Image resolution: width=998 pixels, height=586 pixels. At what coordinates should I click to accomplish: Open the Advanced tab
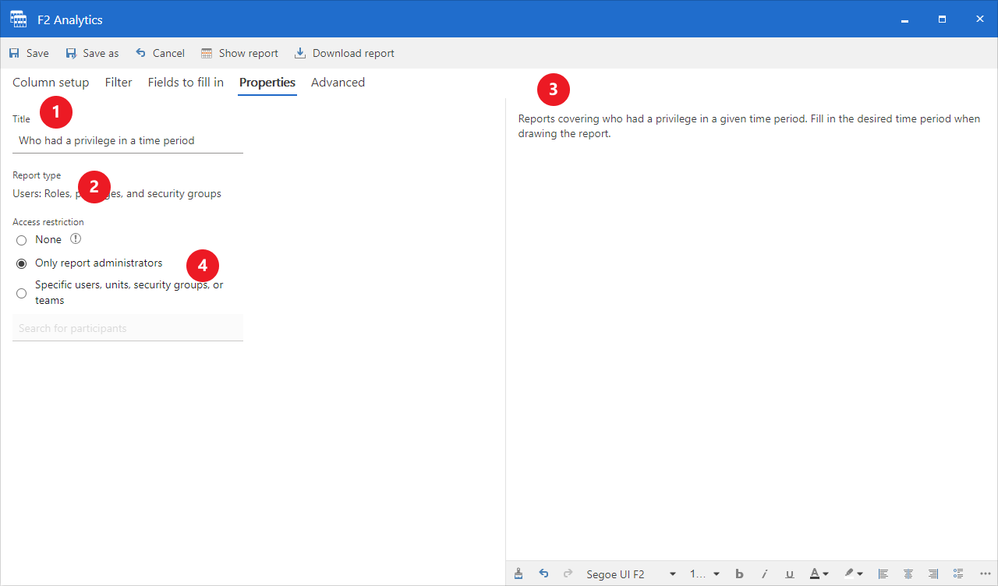coord(338,83)
